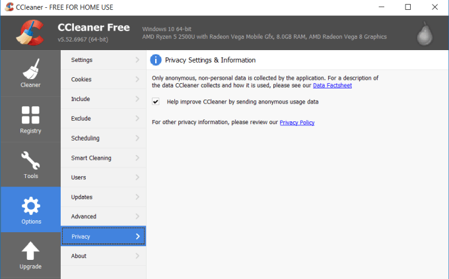The image size is (449, 279).
Task: Click the Help improve CCleaner label text
Action: pos(242,102)
